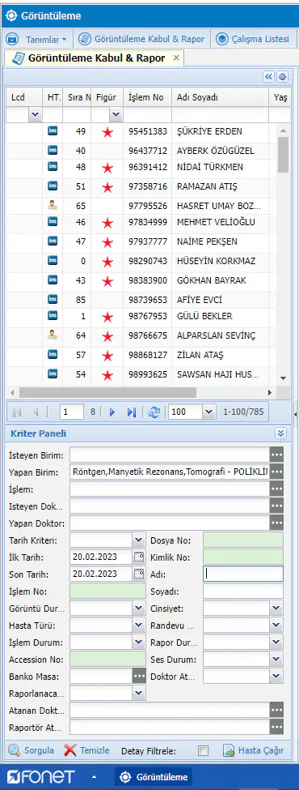299x790 pixels.
Task: Click the vertical scrollbar thumb of grid
Action: (x=283, y=154)
